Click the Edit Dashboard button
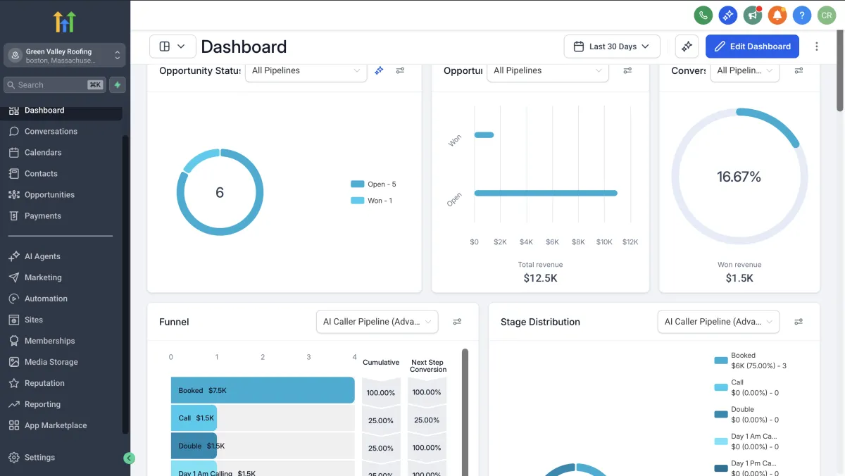Viewport: 845px width, 476px height. coord(752,46)
